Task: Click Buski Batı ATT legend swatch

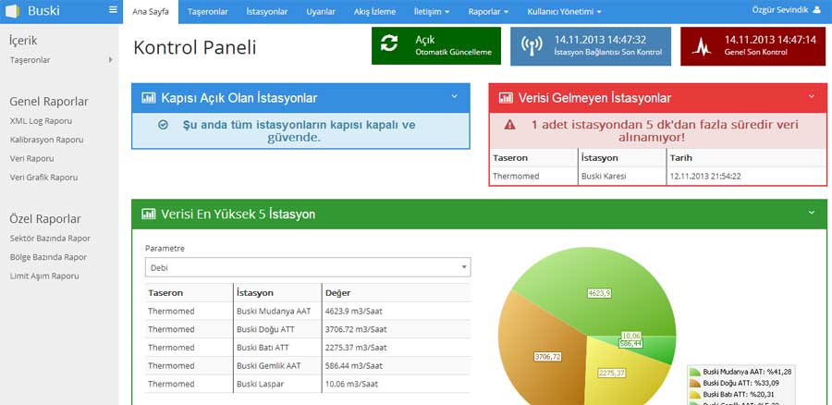Action: (x=695, y=395)
